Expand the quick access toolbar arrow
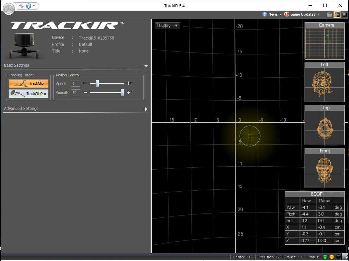 click(34, 6)
